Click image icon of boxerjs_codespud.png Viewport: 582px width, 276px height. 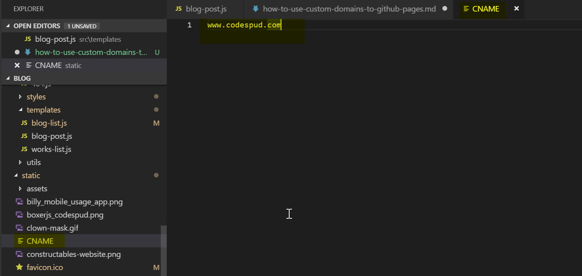click(19, 215)
